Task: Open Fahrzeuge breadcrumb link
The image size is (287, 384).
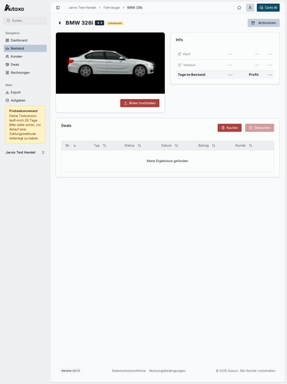Action: 111,8
